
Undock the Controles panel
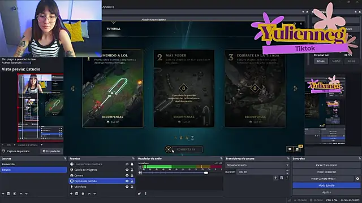(360, 158)
